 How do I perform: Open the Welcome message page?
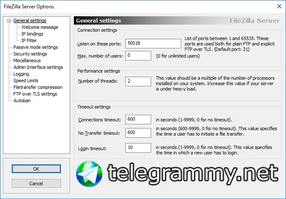click(x=40, y=27)
